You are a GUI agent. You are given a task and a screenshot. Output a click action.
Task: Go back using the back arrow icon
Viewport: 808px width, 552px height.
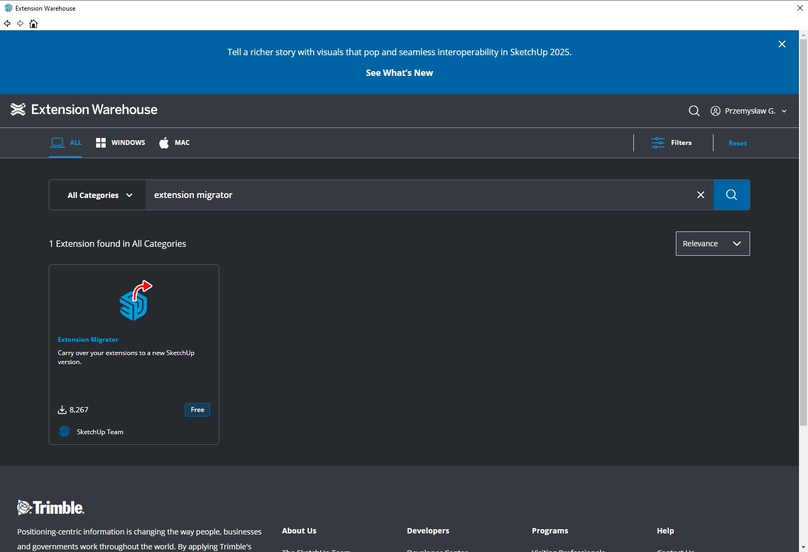click(7, 23)
